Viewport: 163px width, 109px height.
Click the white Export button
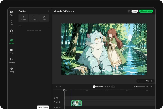[x=134, y=11]
